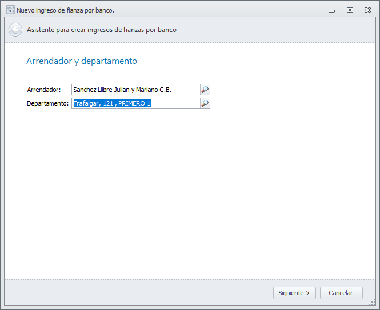
Task: Click heading Arrendador y departamento
Action: pyautogui.click(x=82, y=61)
